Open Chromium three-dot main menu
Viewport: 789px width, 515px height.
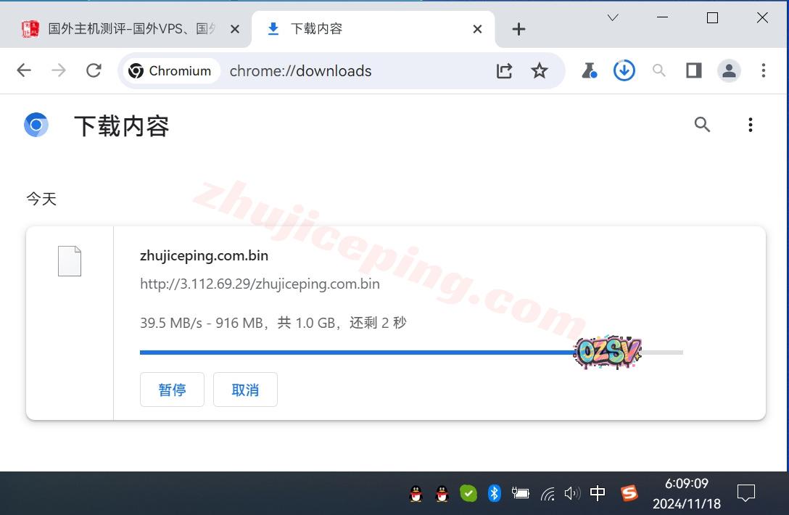tap(763, 70)
